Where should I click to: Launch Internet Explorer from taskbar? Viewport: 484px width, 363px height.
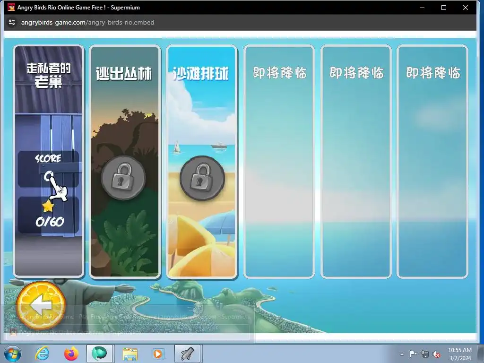click(42, 354)
